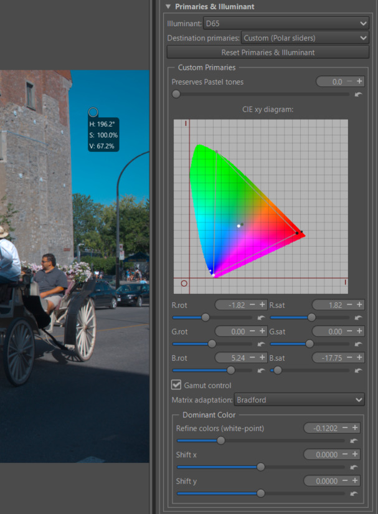Screen dimensions: 378x514
Task: Reset the Refine colors (white-point) slider
Action: click(x=354, y=441)
